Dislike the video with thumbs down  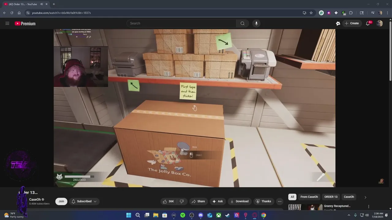pyautogui.click(x=182, y=201)
